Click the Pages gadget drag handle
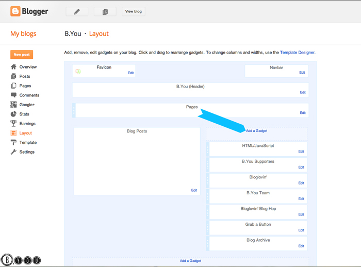 click(x=74, y=110)
